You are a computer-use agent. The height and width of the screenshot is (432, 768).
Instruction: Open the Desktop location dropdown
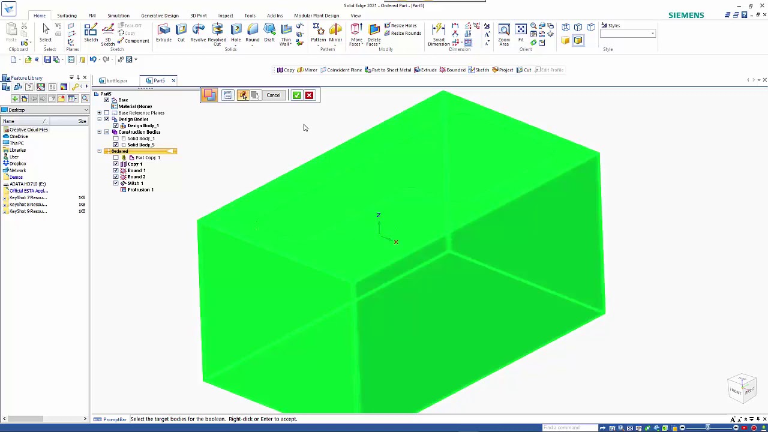[x=86, y=110]
